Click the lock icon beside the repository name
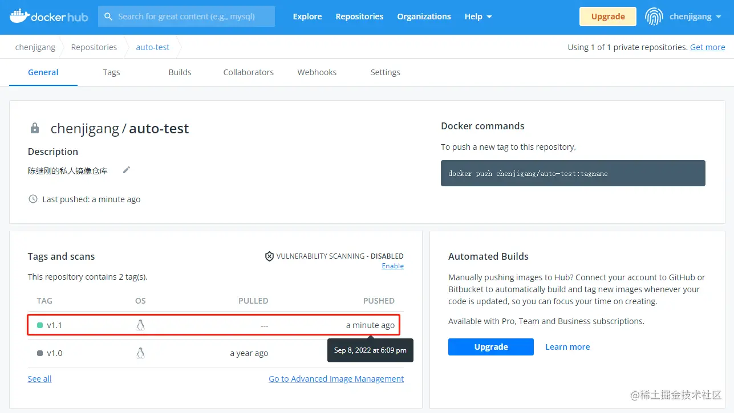The image size is (734, 413). pos(35,128)
